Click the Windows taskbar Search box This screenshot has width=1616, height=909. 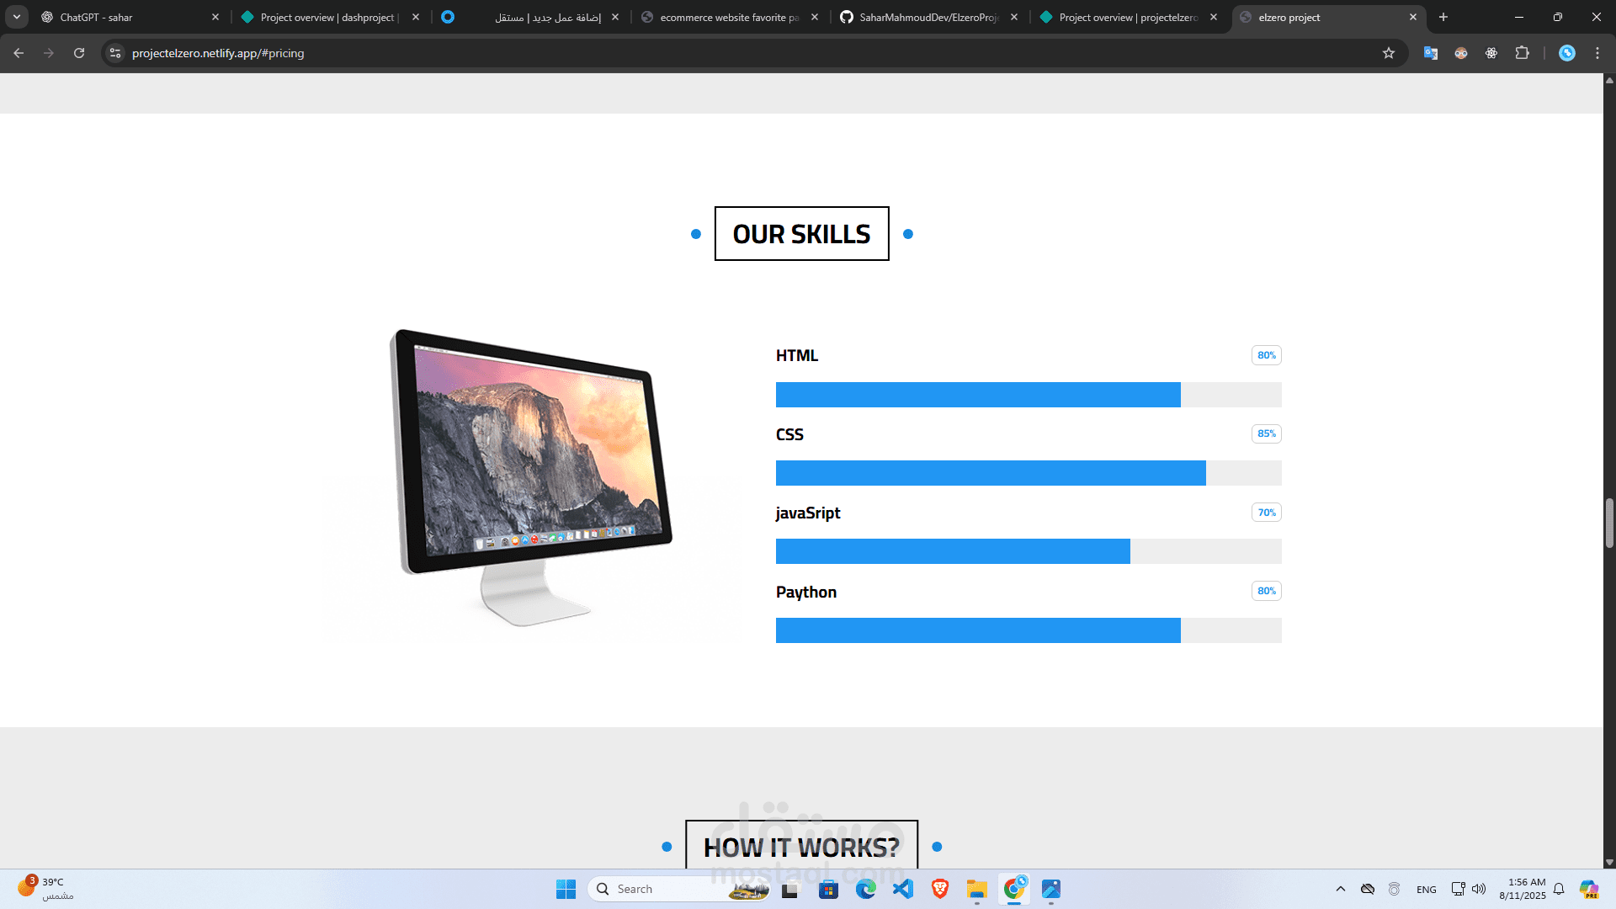[665, 889]
